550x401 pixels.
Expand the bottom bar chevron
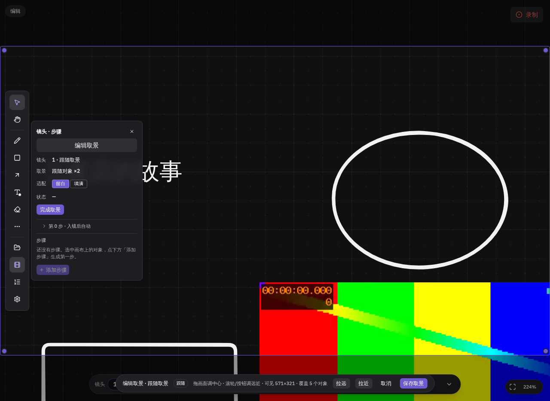(449, 384)
